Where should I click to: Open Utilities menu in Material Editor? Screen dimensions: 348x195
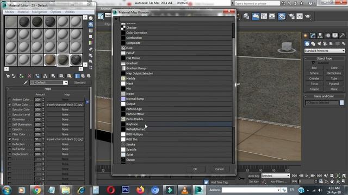(x=70, y=12)
